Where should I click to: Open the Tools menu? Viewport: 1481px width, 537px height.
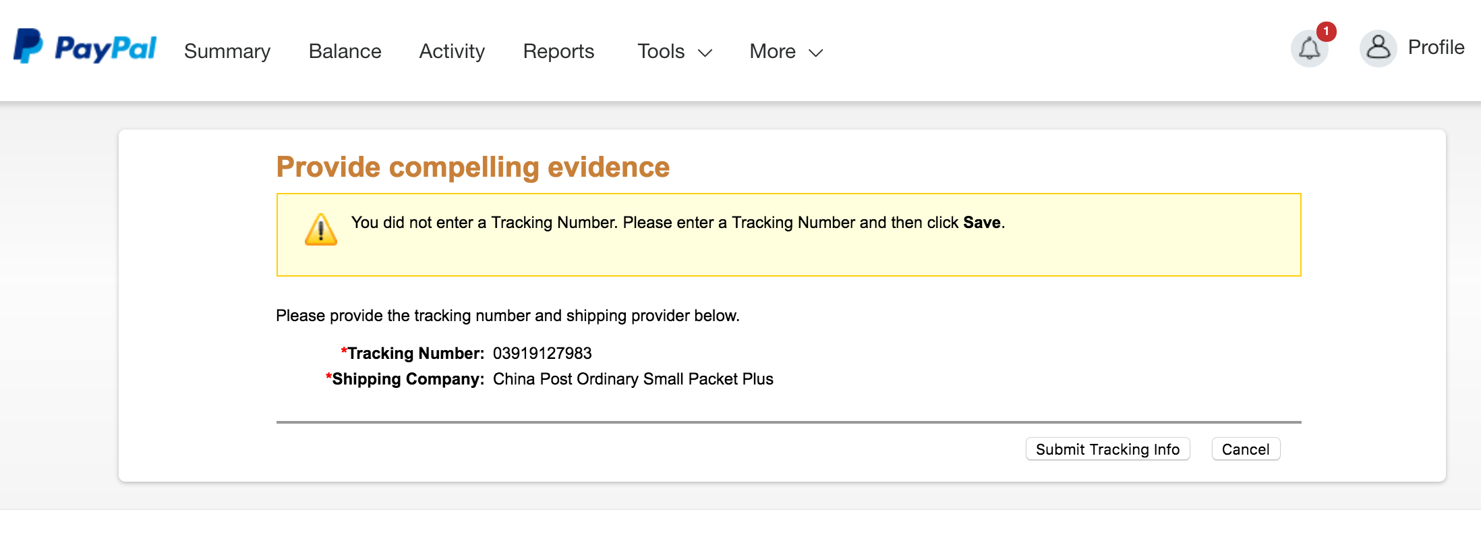point(674,51)
